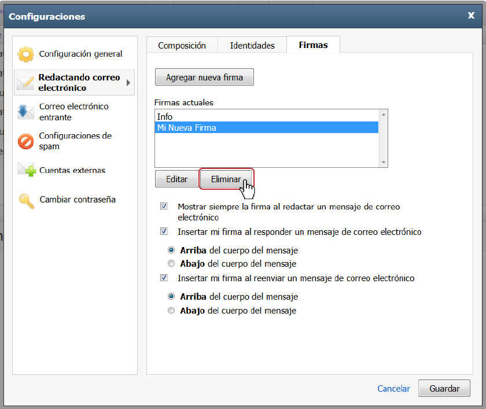Click the signature list scrollbar down arrow
The image size is (486, 409).
point(384,163)
